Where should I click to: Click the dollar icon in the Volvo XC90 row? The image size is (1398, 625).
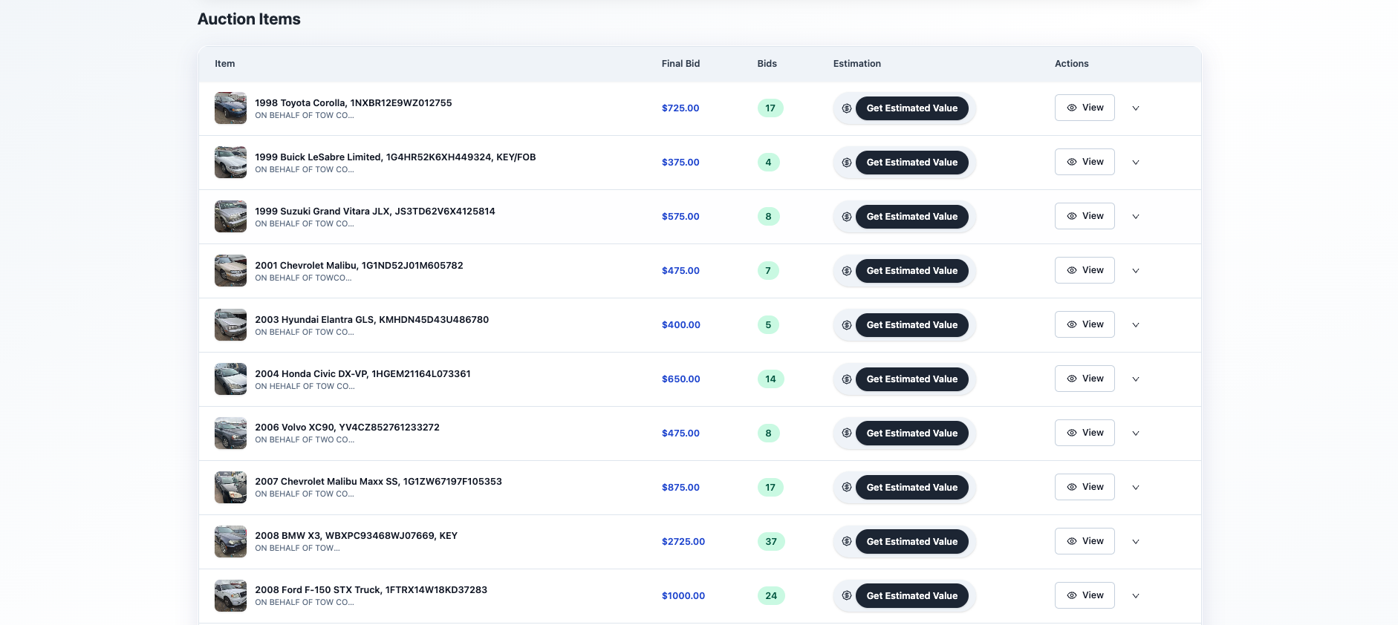click(846, 433)
